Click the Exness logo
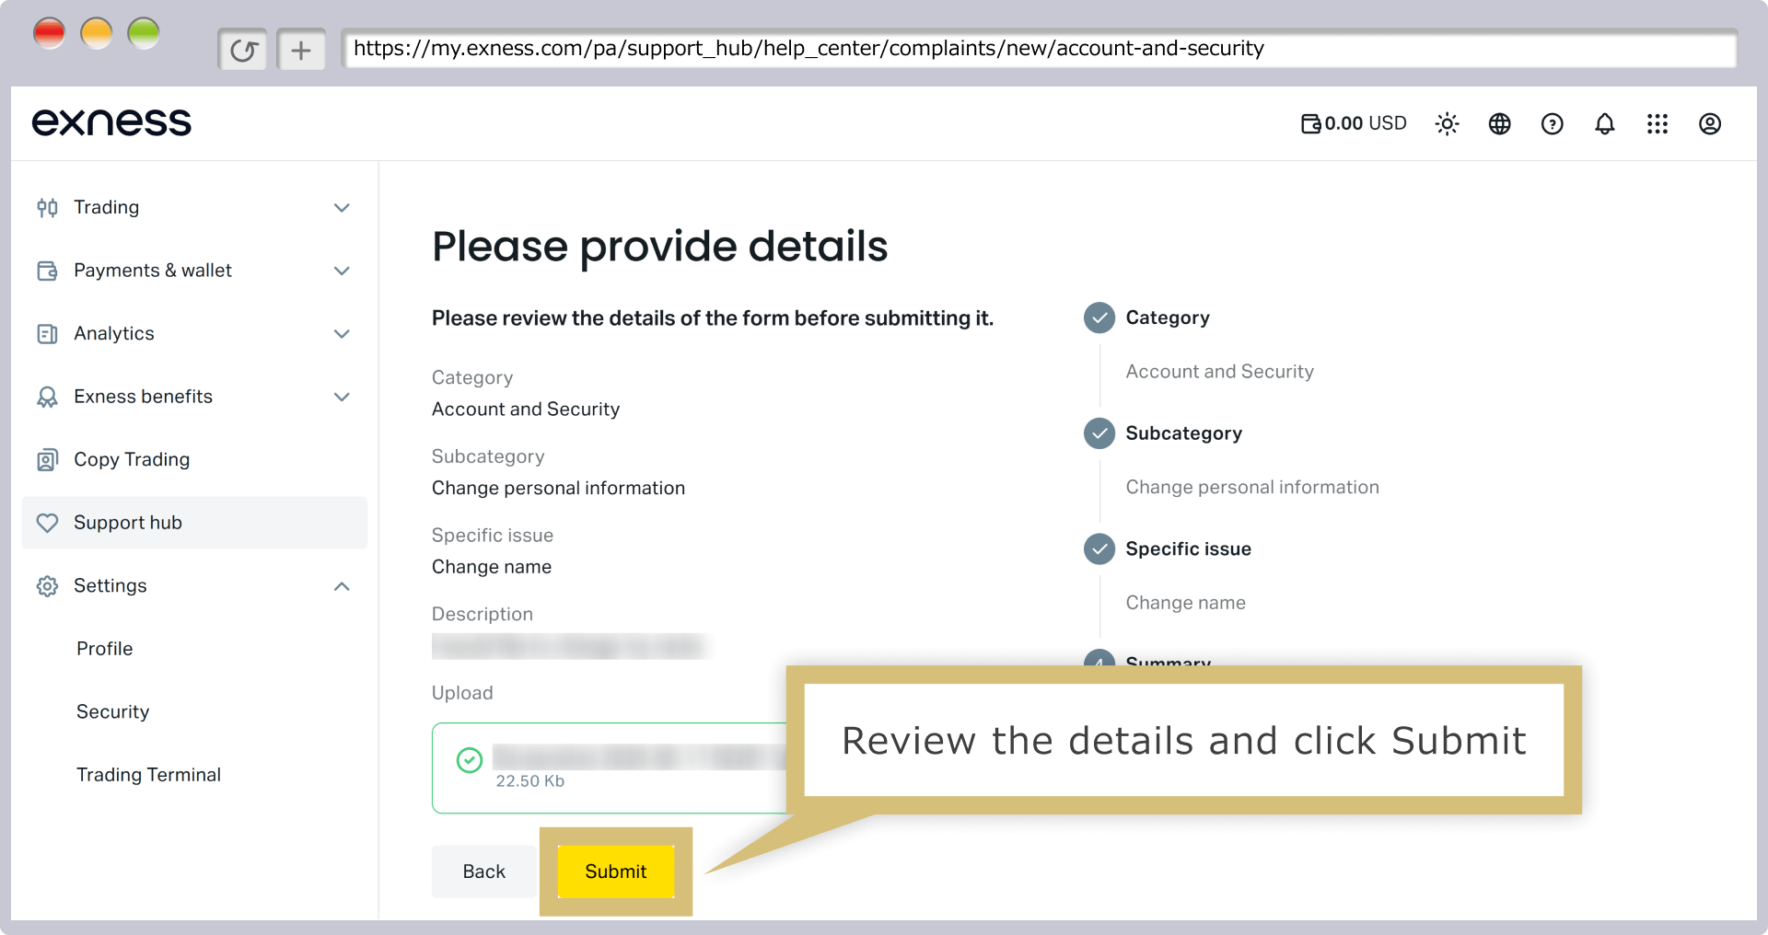1768x935 pixels. tap(111, 122)
